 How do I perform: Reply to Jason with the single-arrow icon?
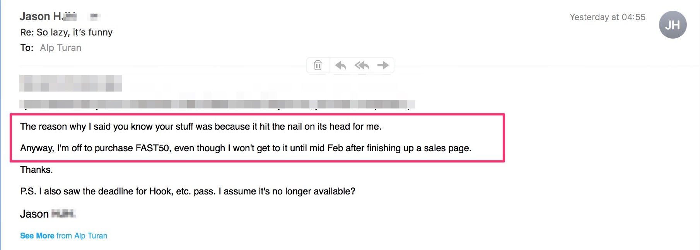coord(340,65)
